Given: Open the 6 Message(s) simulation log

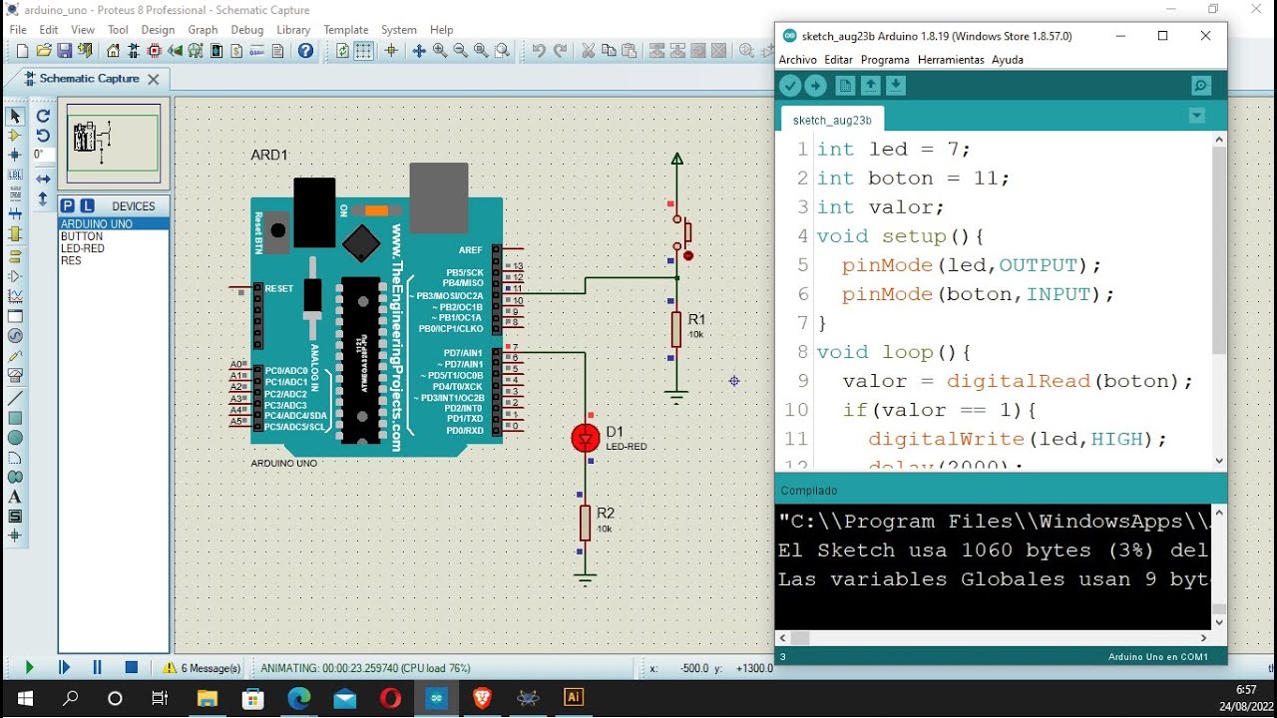Looking at the screenshot, I should point(203,668).
